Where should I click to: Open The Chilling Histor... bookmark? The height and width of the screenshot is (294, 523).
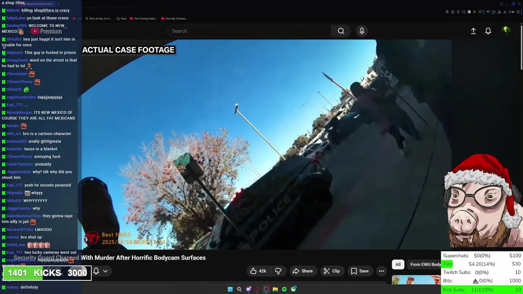[x=143, y=18]
